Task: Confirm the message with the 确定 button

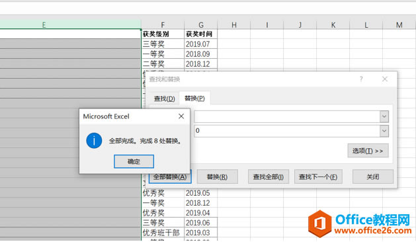Action: click(134, 161)
